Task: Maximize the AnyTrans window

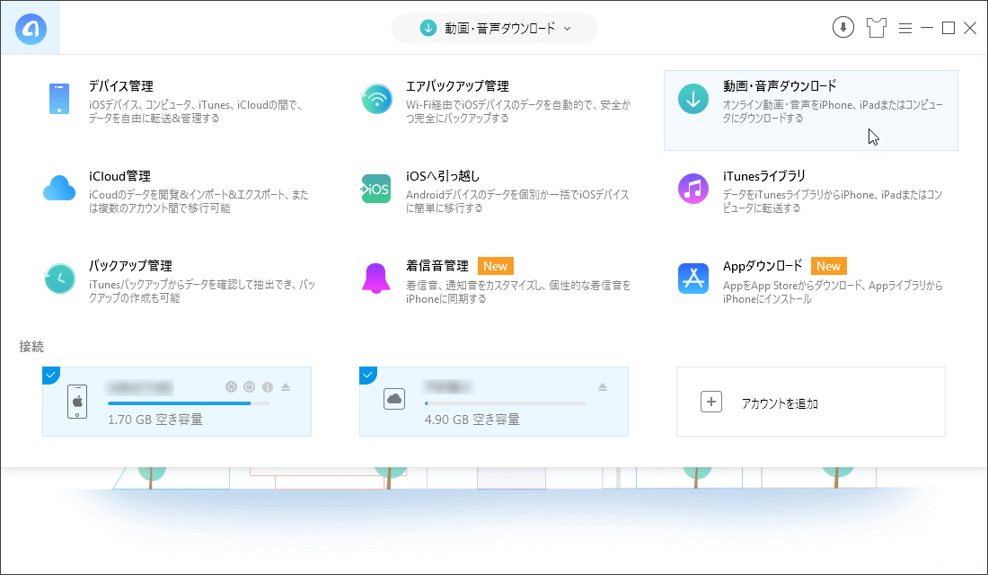Action: [x=948, y=28]
